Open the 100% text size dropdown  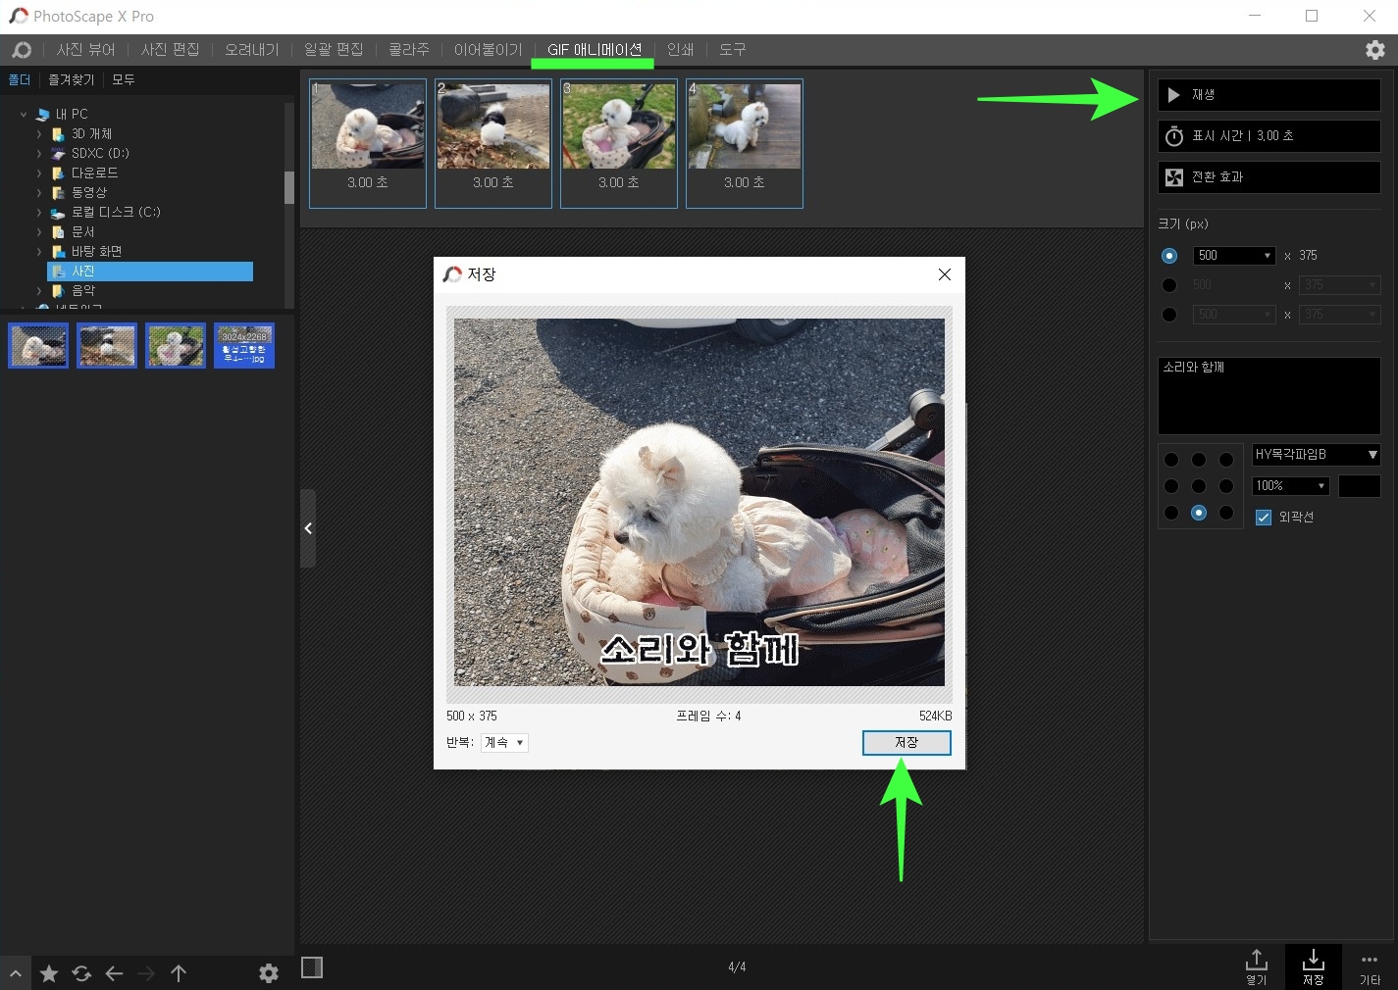tap(1291, 486)
